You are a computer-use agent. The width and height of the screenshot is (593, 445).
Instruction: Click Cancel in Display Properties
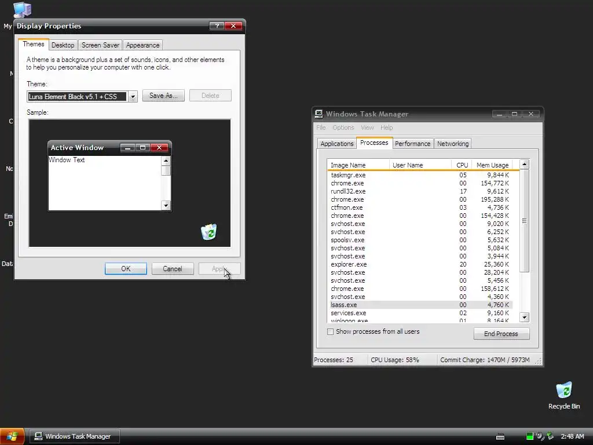click(x=173, y=269)
